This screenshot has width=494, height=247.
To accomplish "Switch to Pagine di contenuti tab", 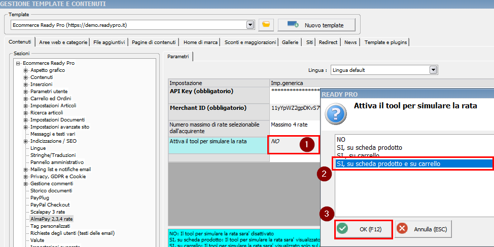I will tap(154, 42).
